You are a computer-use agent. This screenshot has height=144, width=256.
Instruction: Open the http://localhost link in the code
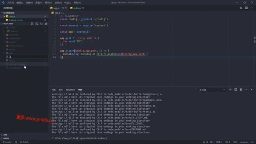[x=121, y=54]
